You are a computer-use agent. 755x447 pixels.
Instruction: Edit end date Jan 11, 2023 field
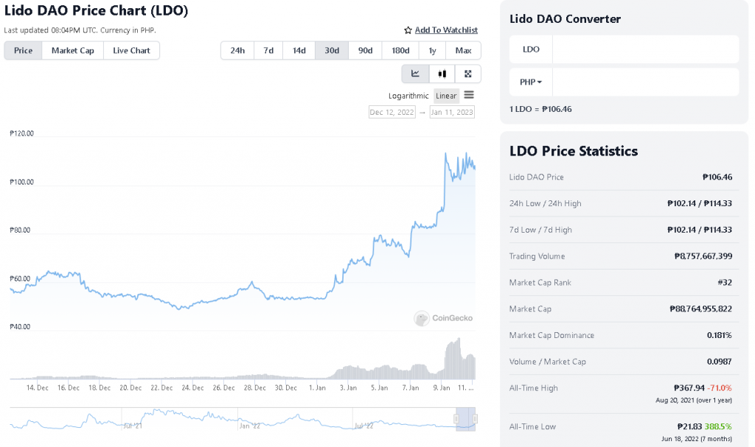tap(452, 112)
